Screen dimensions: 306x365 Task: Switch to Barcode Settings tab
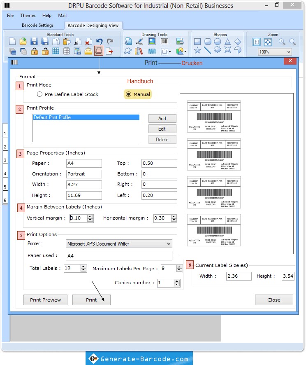tap(38, 25)
